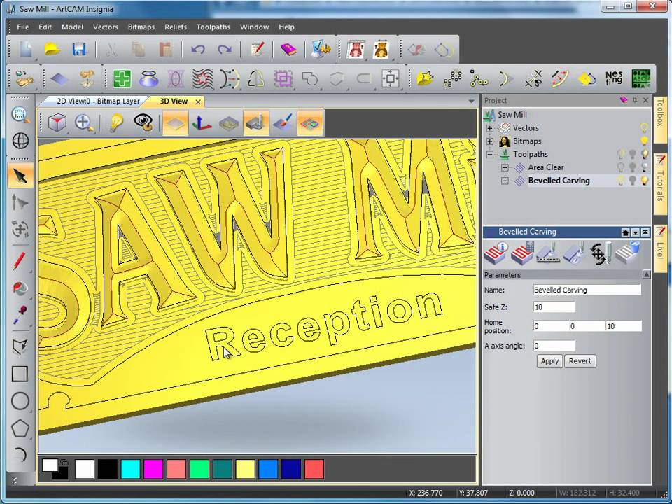Click the Nesting icon
The width and height of the screenshot is (672, 504).
point(614,78)
